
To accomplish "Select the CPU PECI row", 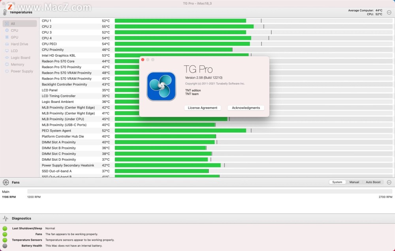I will click(217, 44).
